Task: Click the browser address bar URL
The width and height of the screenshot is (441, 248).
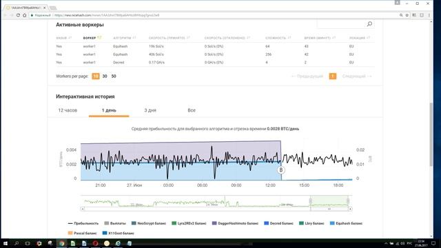Action: tap(107, 15)
